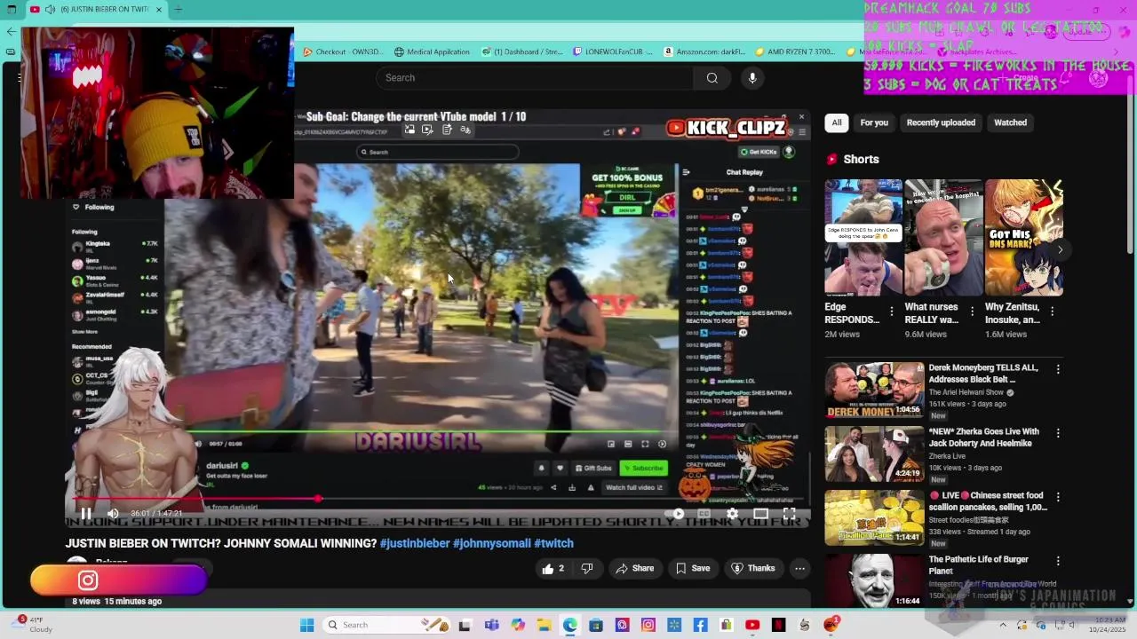Open video player settings gear
This screenshot has height=639, width=1137.
[732, 513]
